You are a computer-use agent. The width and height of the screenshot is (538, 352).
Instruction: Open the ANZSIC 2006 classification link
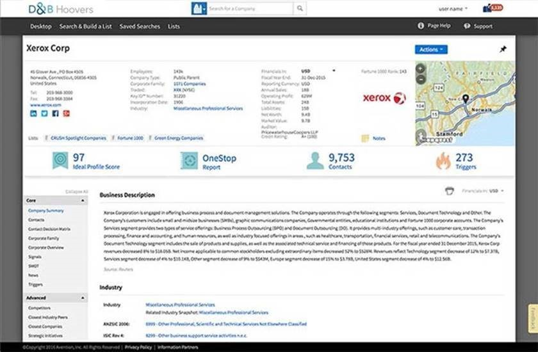[x=226, y=324]
